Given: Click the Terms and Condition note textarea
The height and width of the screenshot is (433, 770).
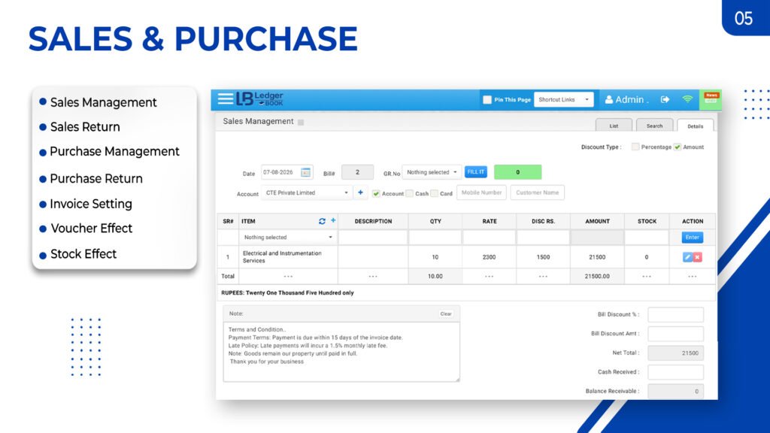Looking at the screenshot, I should (341, 352).
